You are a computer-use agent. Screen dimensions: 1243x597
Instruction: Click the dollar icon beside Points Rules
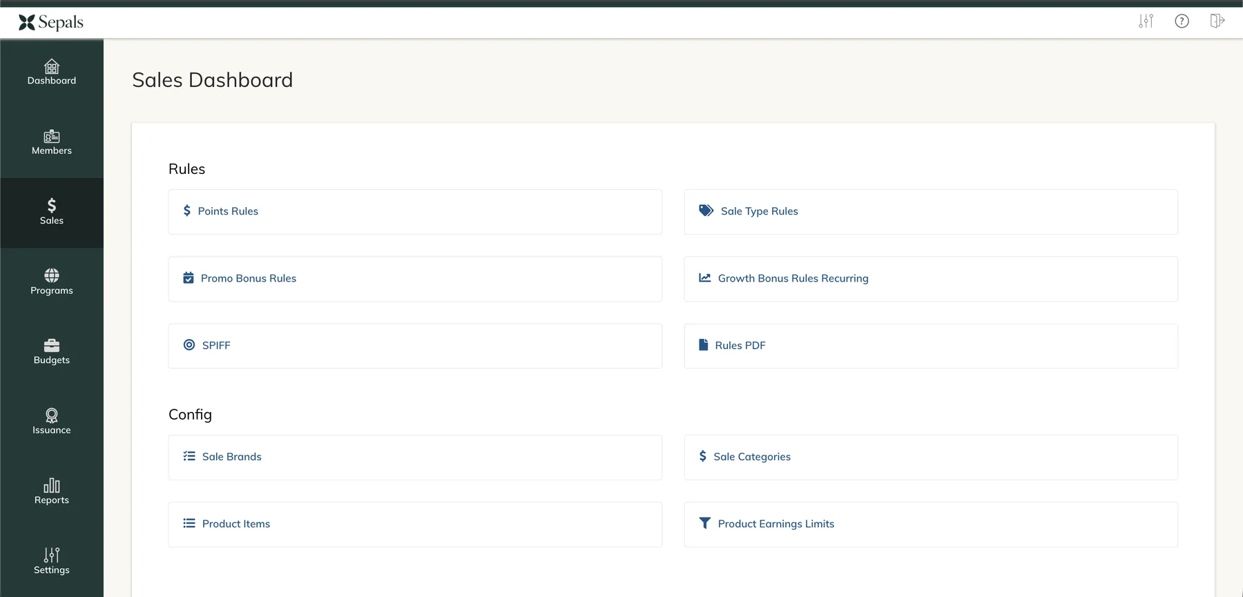click(186, 211)
